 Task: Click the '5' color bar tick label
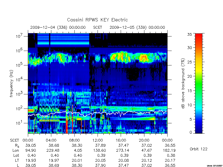pos(191,119)
